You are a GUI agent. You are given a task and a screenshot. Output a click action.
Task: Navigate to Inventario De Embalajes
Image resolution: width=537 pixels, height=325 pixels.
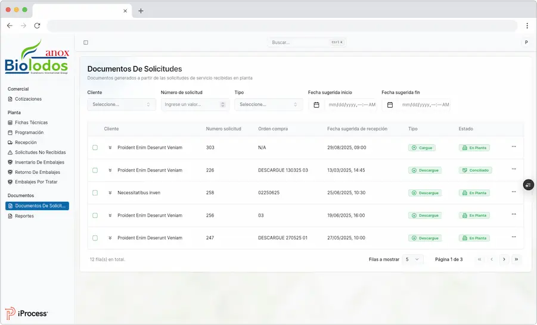click(x=39, y=162)
